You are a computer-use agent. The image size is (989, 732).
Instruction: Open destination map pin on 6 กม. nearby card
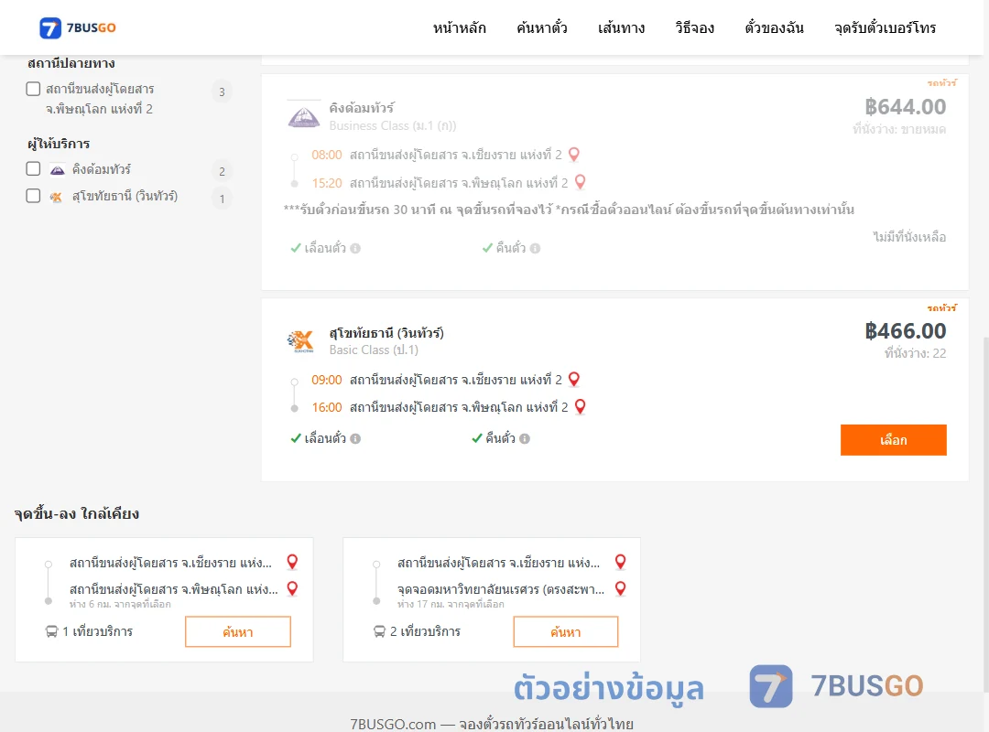(293, 589)
